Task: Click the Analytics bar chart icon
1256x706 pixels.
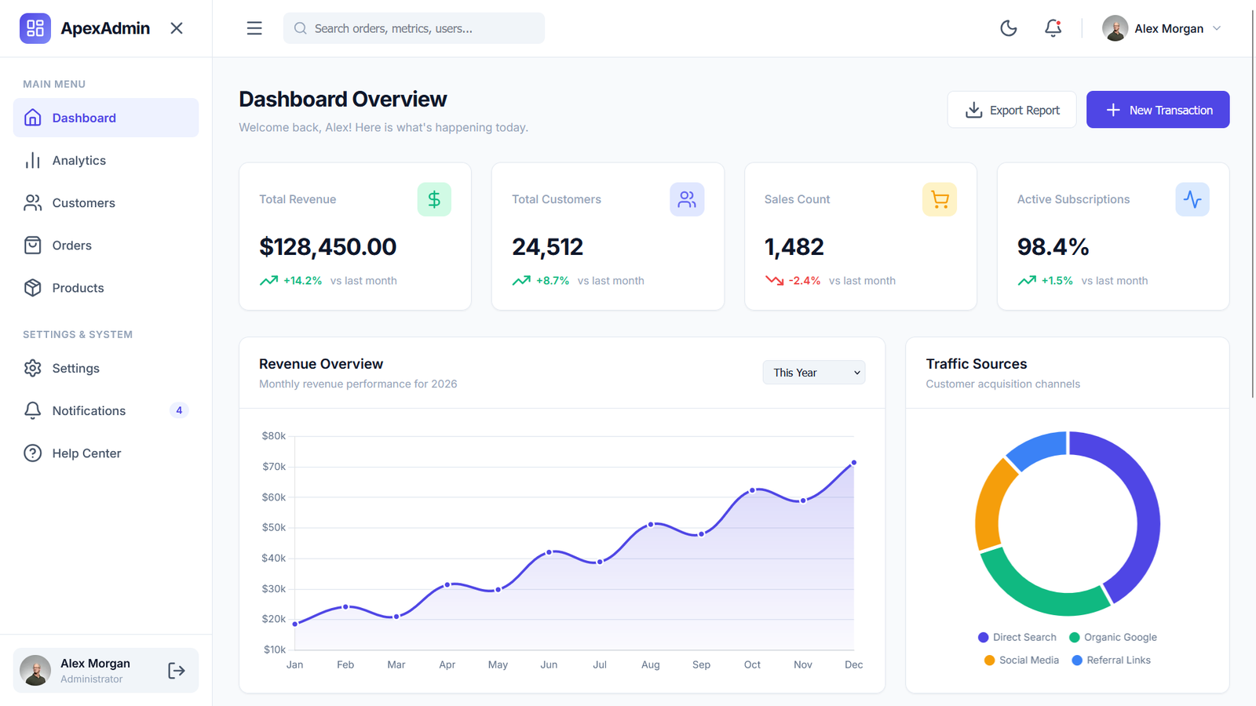Action: tap(32, 160)
